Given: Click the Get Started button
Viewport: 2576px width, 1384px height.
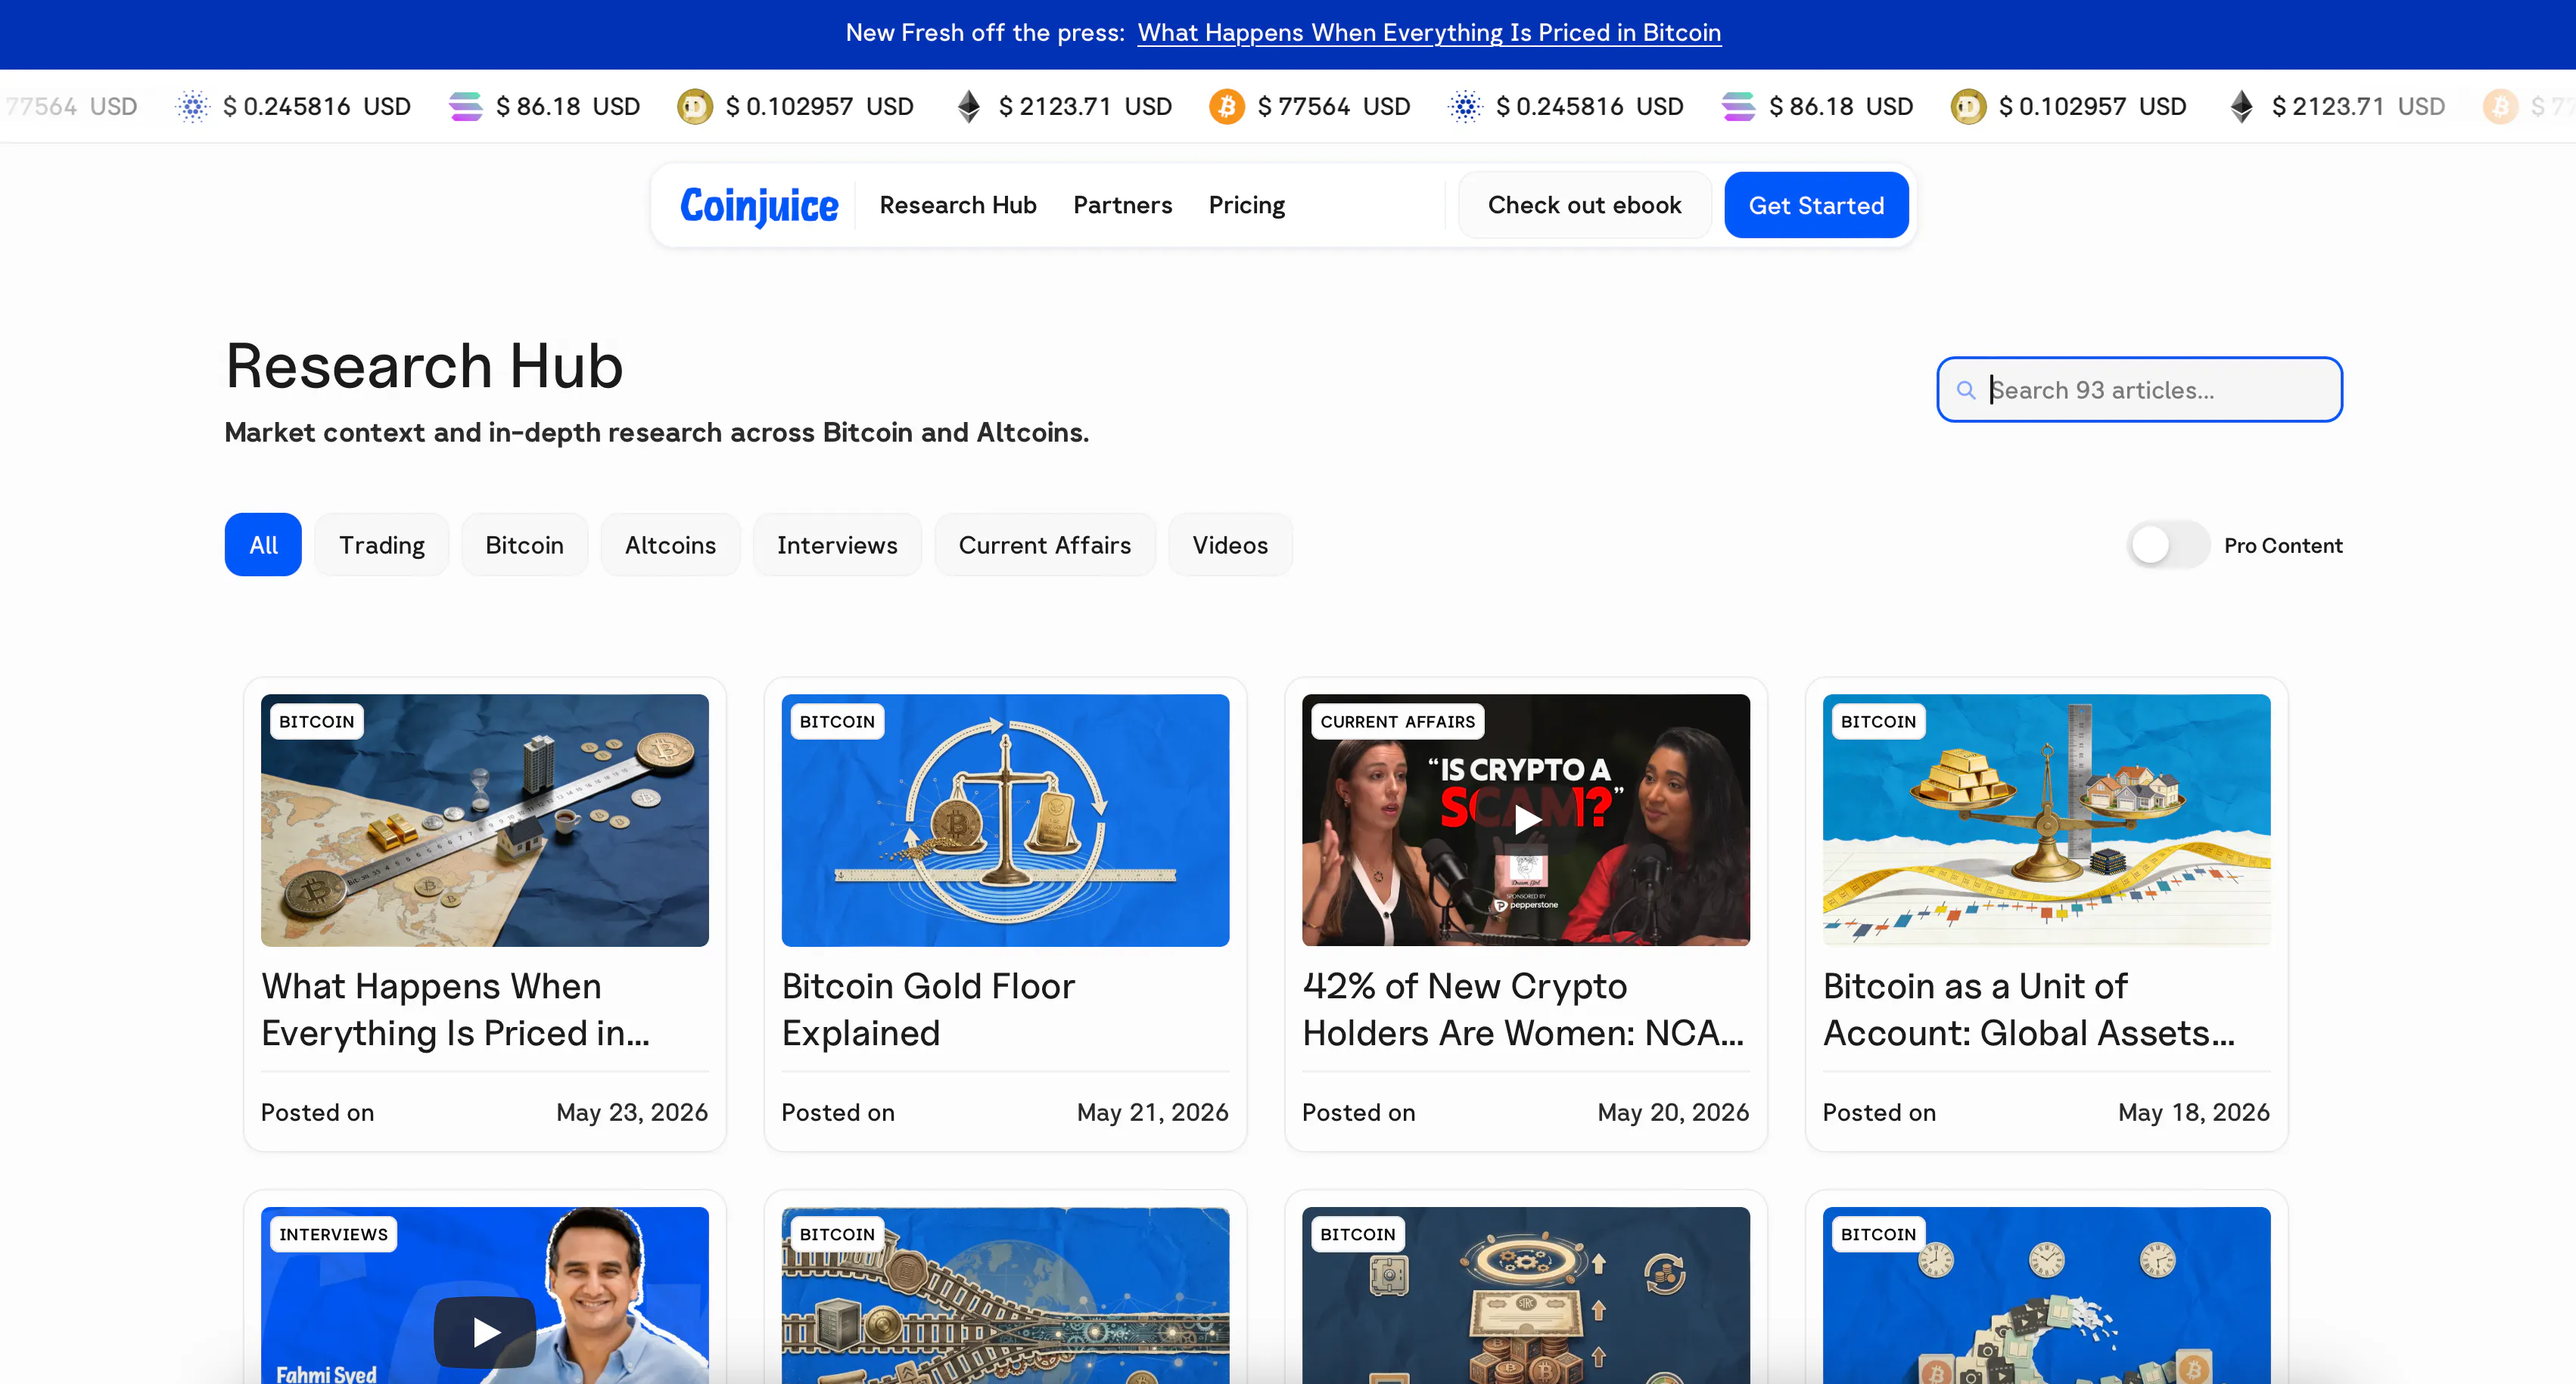Looking at the screenshot, I should pos(1816,205).
